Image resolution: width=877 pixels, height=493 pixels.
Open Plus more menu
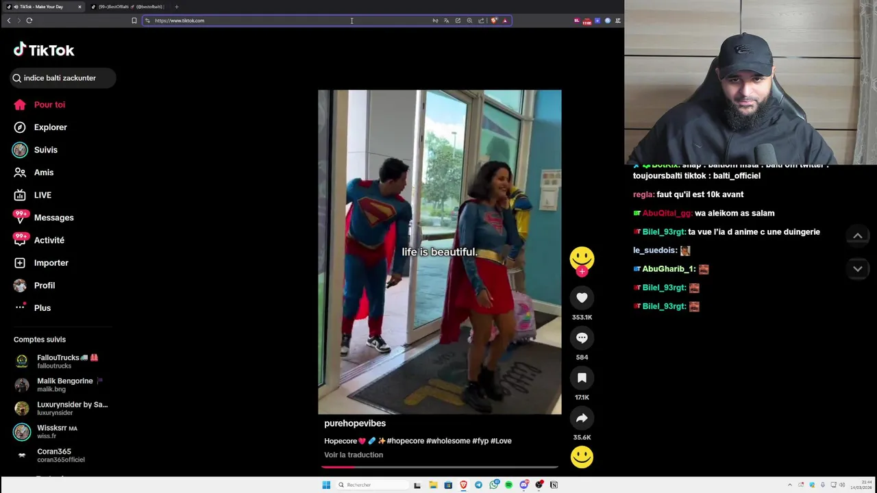coord(32,308)
